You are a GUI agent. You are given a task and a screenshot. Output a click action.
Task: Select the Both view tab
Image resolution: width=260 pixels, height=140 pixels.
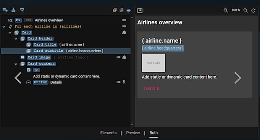point(153,133)
